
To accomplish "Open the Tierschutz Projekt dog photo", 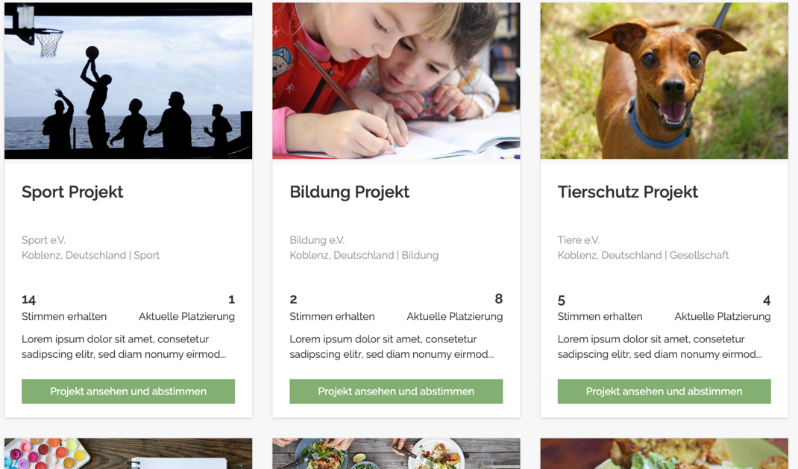I will [665, 81].
